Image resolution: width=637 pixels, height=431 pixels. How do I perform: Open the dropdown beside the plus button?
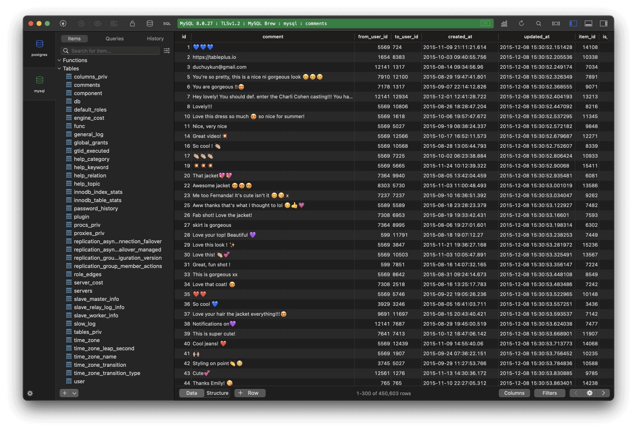point(73,393)
